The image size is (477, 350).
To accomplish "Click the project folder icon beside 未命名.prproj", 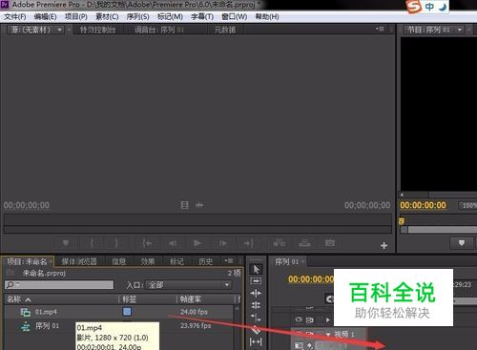I will point(10,273).
